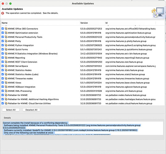
Task: Click the KNIME Quick Forms feature icon
Action: (x=6, y=49)
